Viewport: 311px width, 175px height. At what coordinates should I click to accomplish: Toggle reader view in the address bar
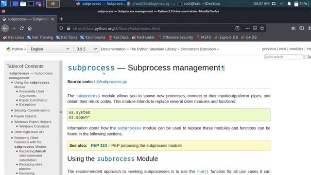click(237, 28)
